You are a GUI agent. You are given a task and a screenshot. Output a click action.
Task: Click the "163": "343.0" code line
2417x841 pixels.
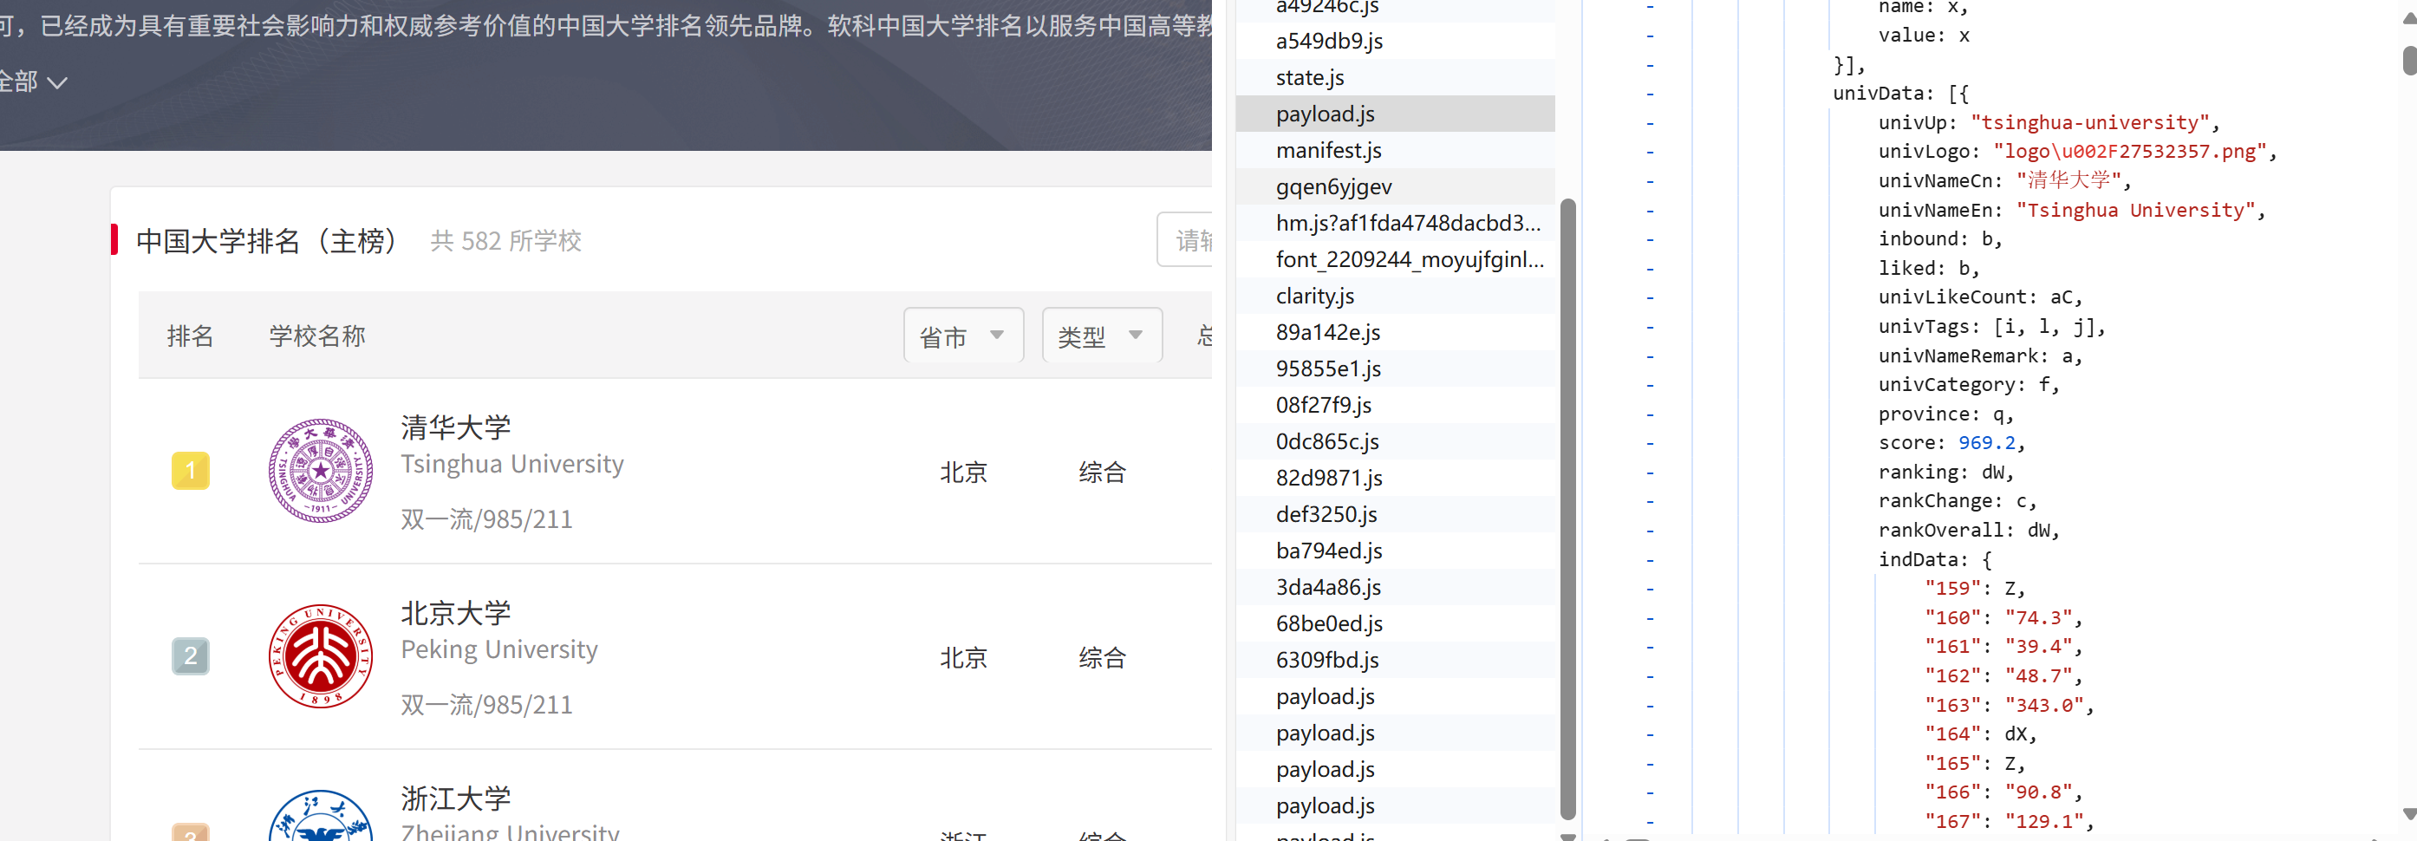point(2009,704)
